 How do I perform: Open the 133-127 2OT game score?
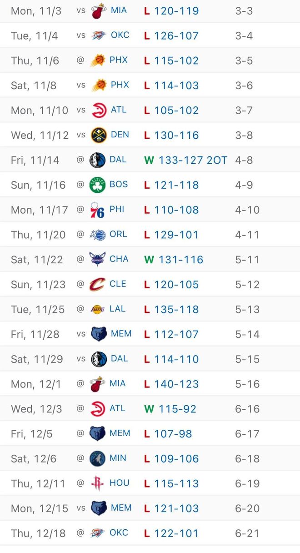pyautogui.click(x=192, y=160)
